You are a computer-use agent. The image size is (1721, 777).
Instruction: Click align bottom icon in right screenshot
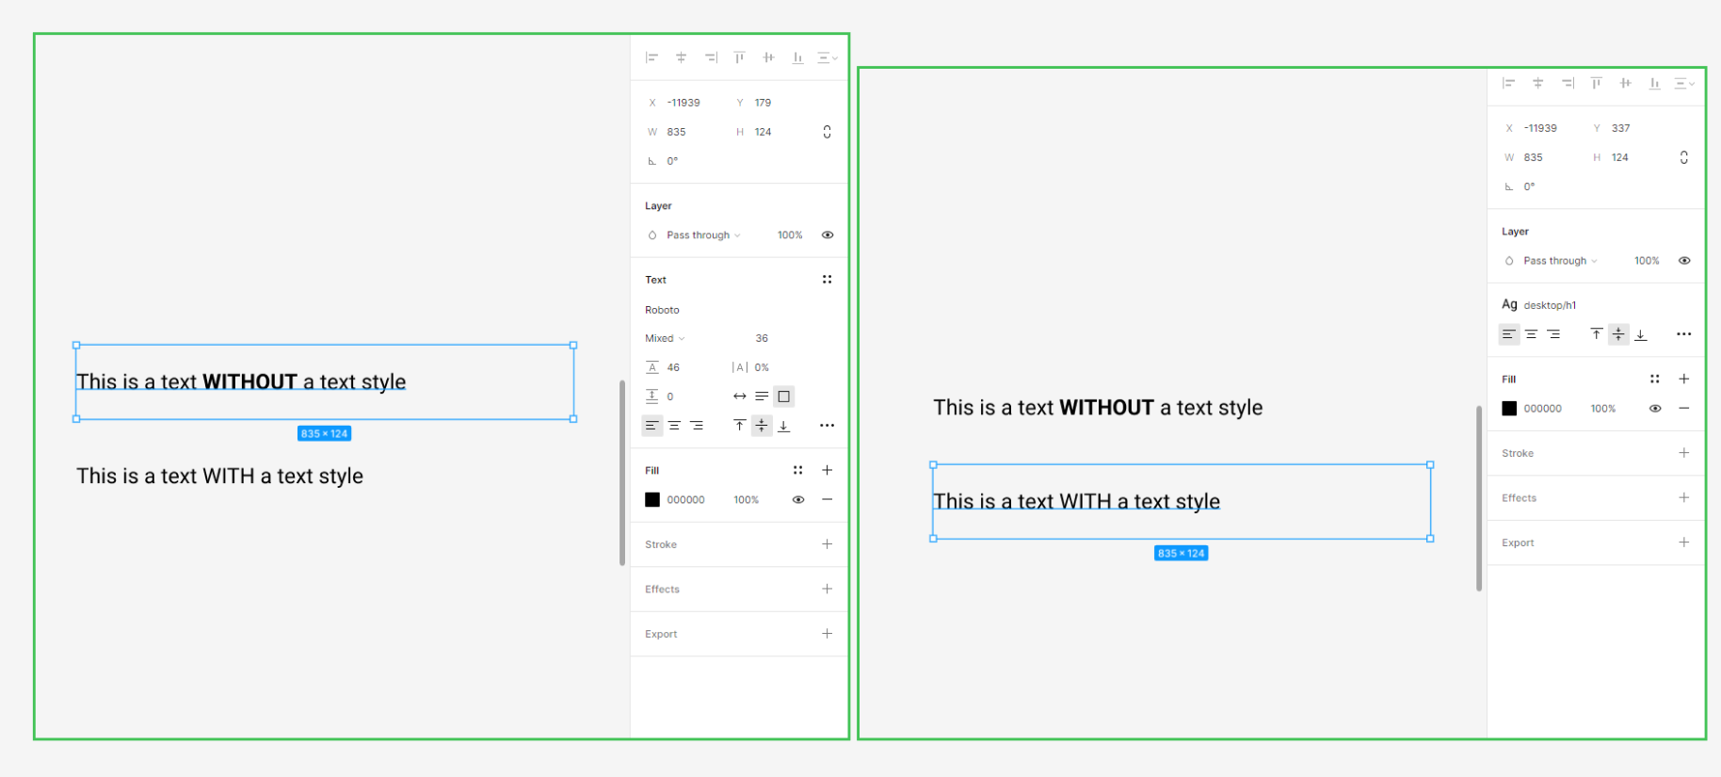(x=1655, y=83)
